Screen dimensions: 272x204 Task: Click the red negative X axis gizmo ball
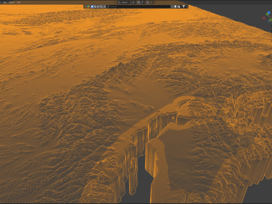coord(263,18)
